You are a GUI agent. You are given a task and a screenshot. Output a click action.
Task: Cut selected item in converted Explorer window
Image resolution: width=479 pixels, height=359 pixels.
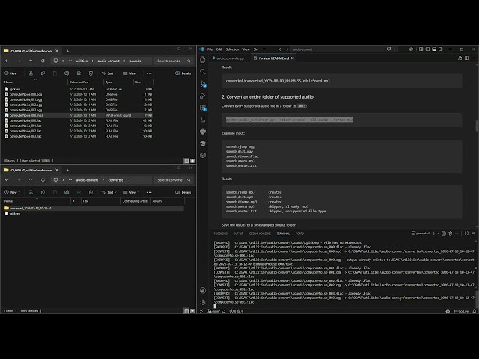31,192
